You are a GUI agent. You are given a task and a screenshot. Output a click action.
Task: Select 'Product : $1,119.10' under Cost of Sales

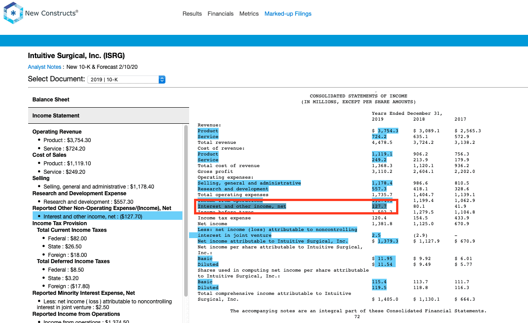pos(67,164)
